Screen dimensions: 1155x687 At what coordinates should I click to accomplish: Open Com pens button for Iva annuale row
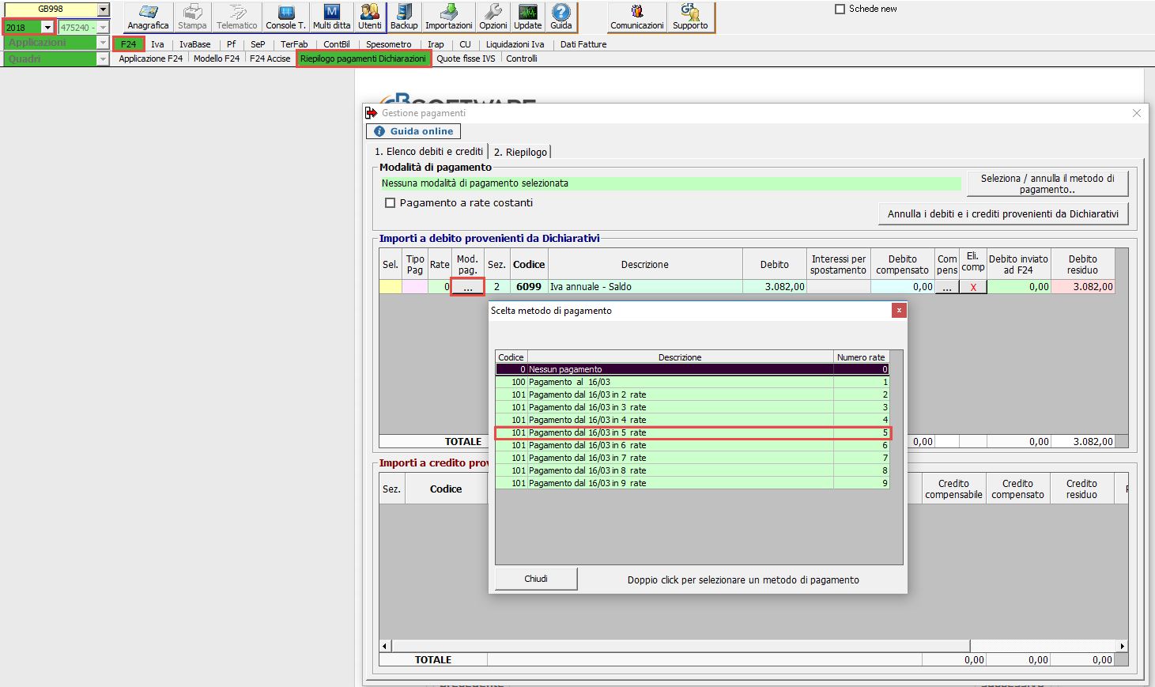947,287
